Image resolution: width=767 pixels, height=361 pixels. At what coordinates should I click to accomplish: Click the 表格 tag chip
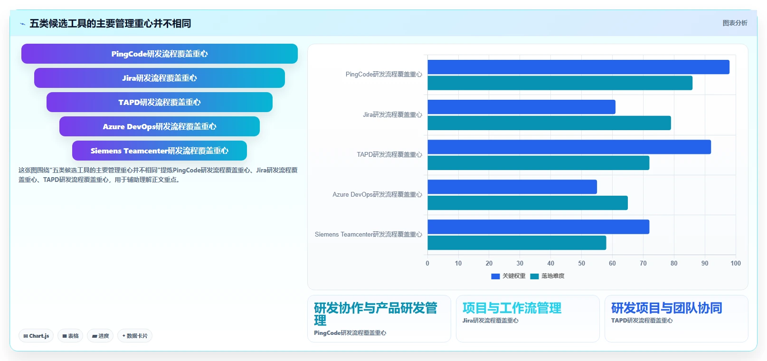(x=70, y=336)
